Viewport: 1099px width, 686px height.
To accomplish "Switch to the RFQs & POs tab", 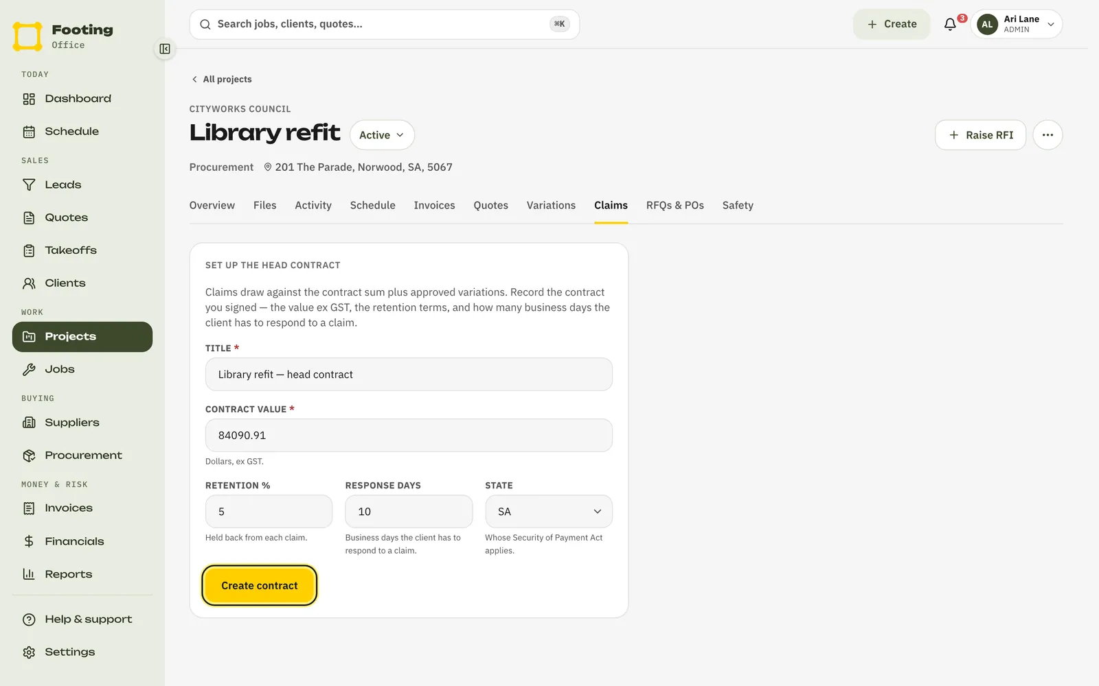I will click(x=675, y=205).
